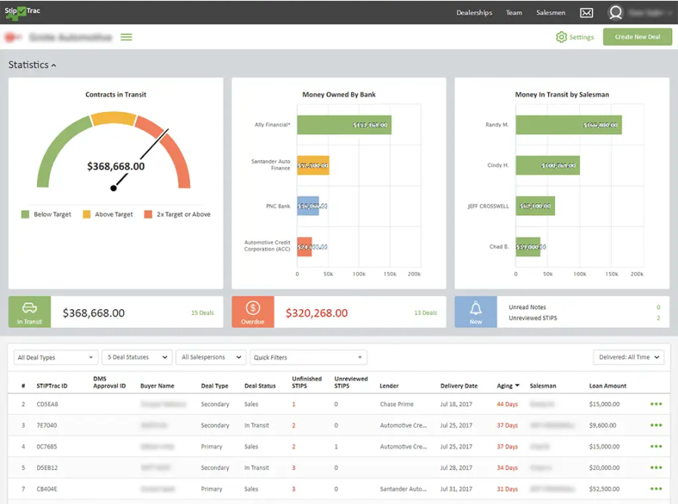Image resolution: width=678 pixels, height=504 pixels.
Task: Open actions menu for deal 7E7040
Action: [656, 425]
